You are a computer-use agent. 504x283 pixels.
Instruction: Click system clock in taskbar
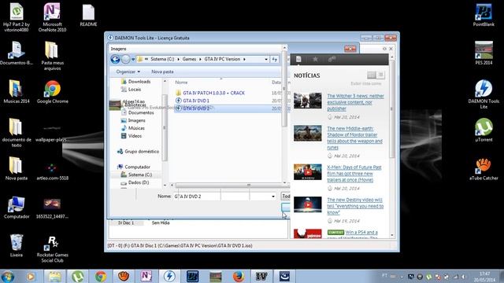coord(485,277)
